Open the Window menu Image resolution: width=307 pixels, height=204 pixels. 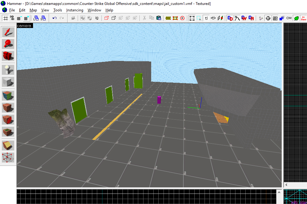(94, 10)
